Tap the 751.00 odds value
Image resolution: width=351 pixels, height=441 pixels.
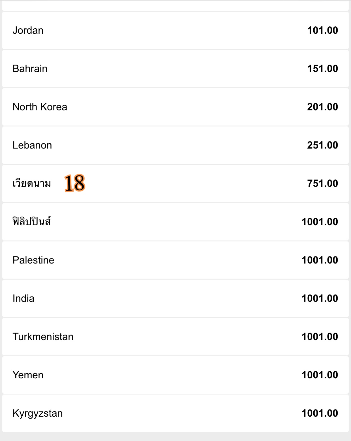pos(323,183)
